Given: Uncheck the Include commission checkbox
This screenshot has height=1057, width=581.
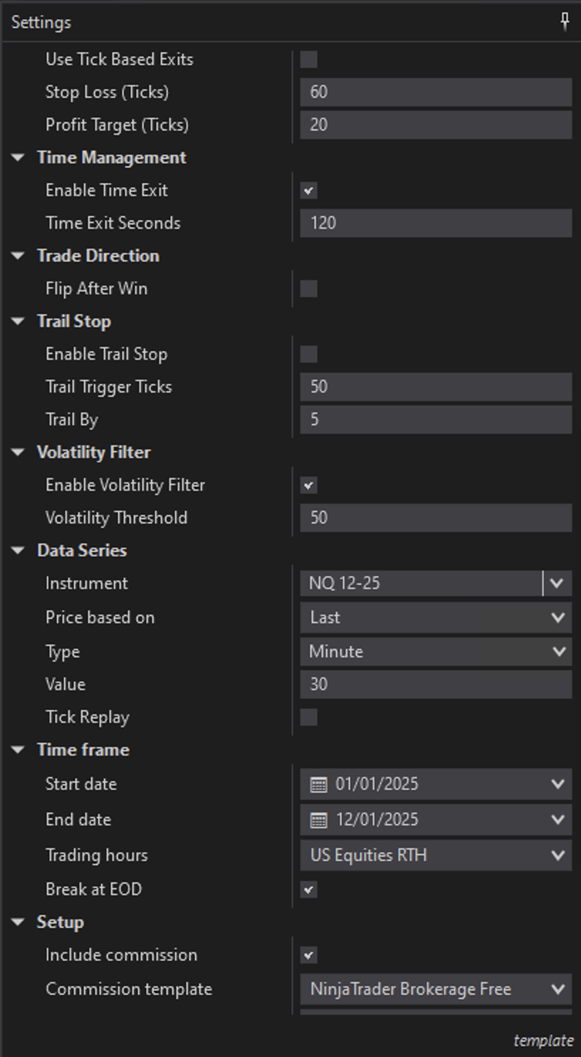Looking at the screenshot, I should point(308,955).
